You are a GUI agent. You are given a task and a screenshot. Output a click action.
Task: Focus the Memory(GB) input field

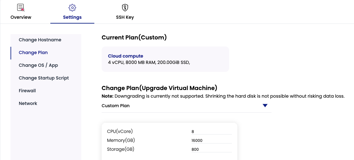[211, 140]
